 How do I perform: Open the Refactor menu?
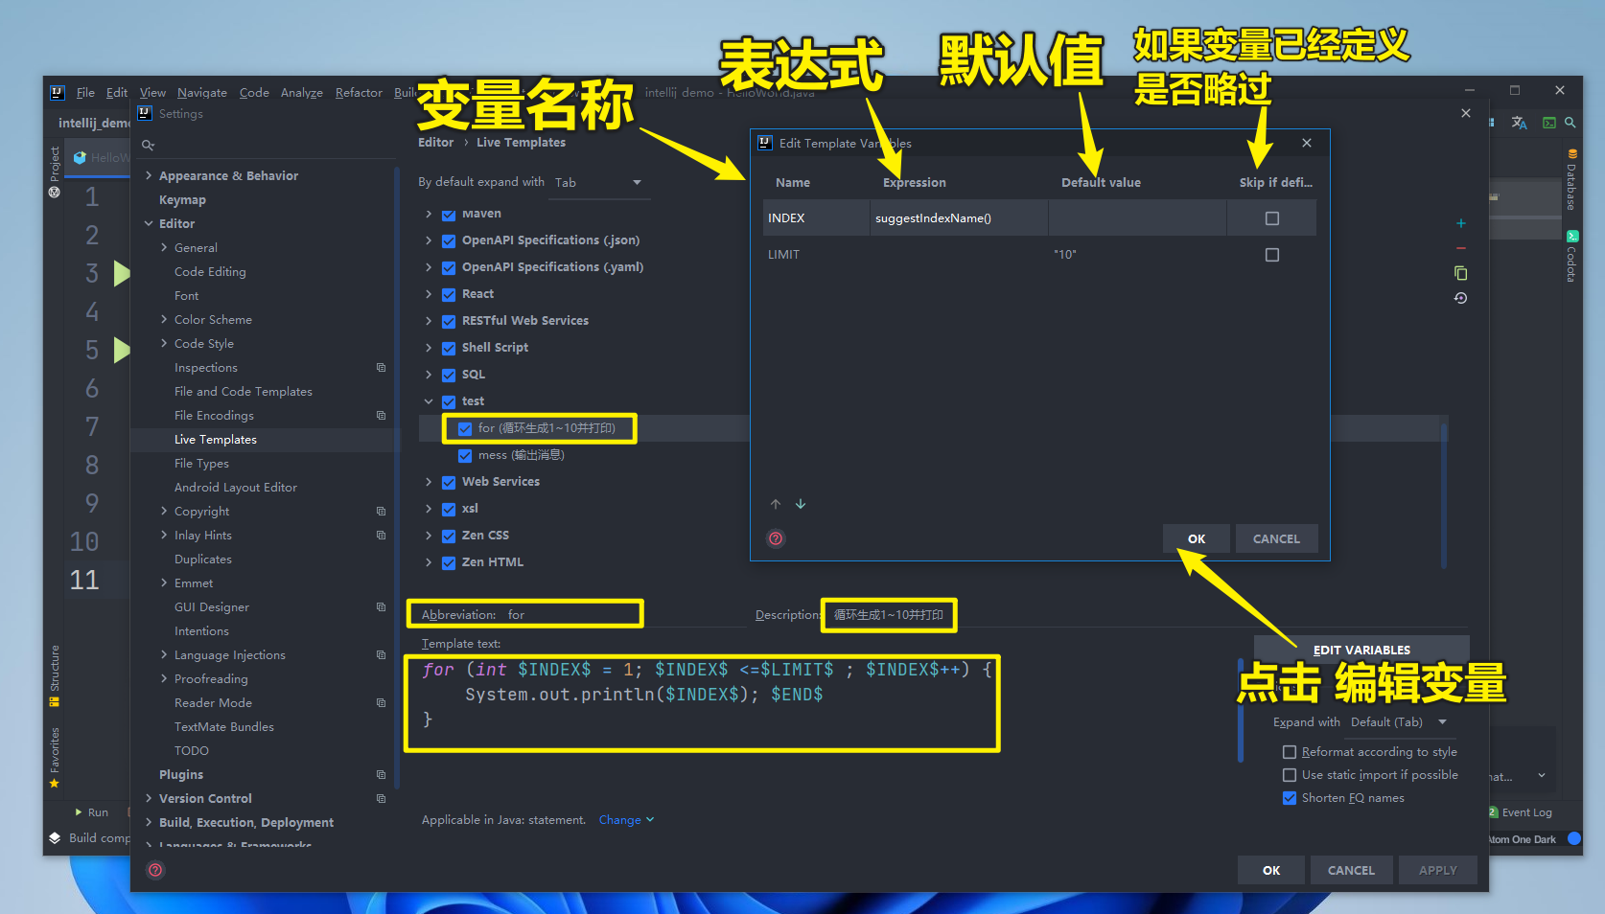(x=359, y=93)
